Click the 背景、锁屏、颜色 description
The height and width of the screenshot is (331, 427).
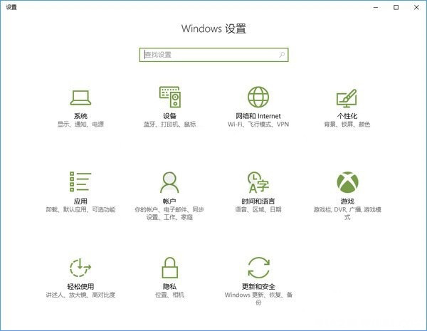coord(347,125)
